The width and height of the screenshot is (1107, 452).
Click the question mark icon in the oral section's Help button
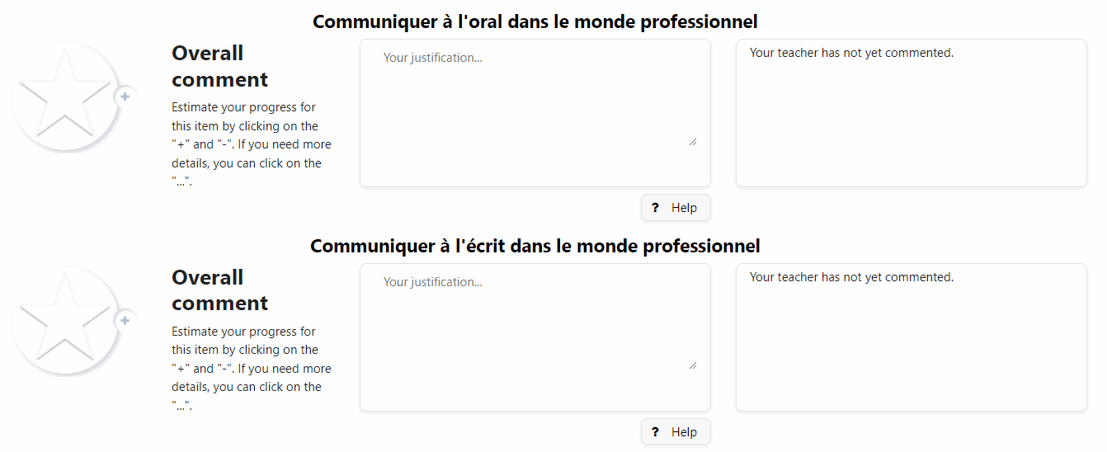[655, 208]
